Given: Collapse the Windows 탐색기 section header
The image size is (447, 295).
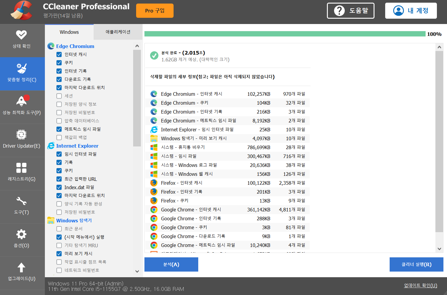Looking at the screenshot, I should point(74,221).
